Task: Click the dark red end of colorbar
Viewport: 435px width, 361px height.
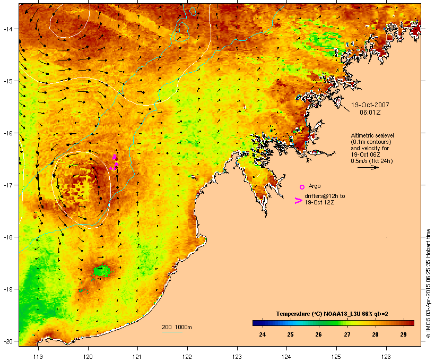Action: 412,323
